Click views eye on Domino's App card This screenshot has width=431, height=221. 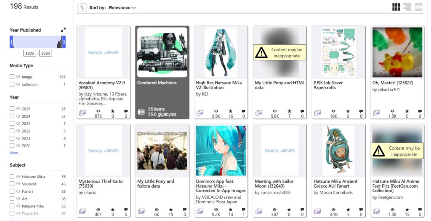click(216, 210)
